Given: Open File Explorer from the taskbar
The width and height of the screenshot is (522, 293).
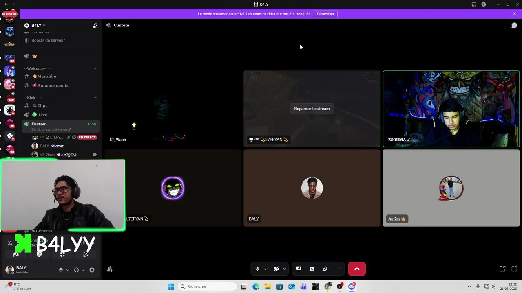Looking at the screenshot, I should point(268,286).
